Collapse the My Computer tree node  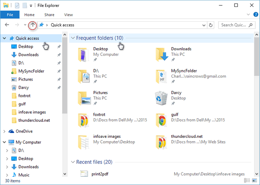tap(4, 142)
